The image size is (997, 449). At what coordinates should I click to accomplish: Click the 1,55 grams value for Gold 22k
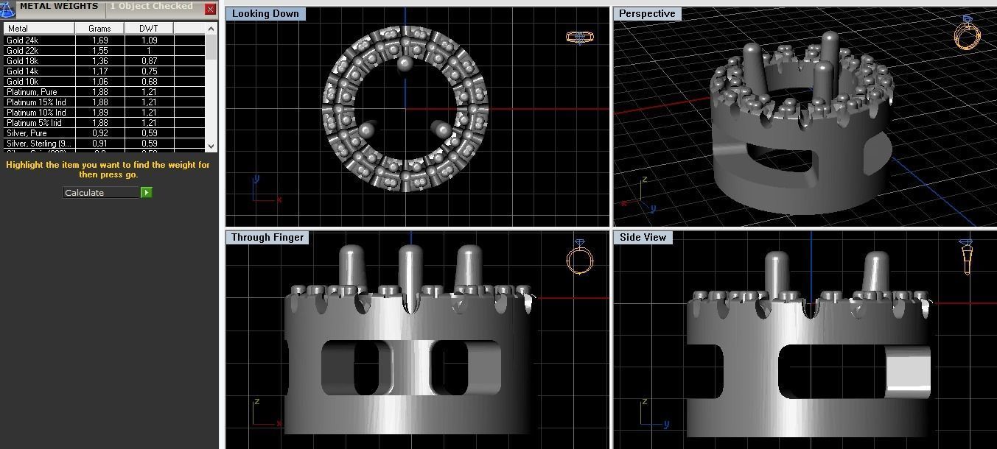tap(99, 51)
